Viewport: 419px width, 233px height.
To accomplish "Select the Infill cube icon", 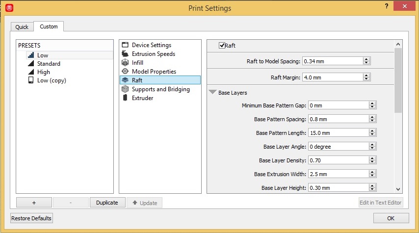I will coord(125,63).
